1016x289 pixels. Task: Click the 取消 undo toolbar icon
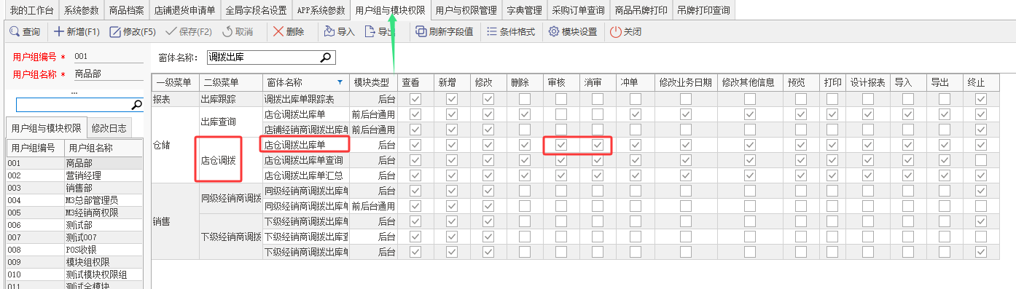tap(227, 32)
